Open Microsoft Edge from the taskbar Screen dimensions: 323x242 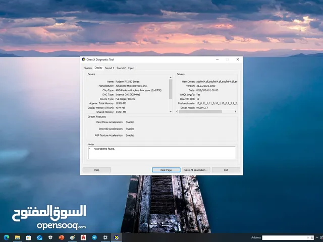[x=7, y=237]
